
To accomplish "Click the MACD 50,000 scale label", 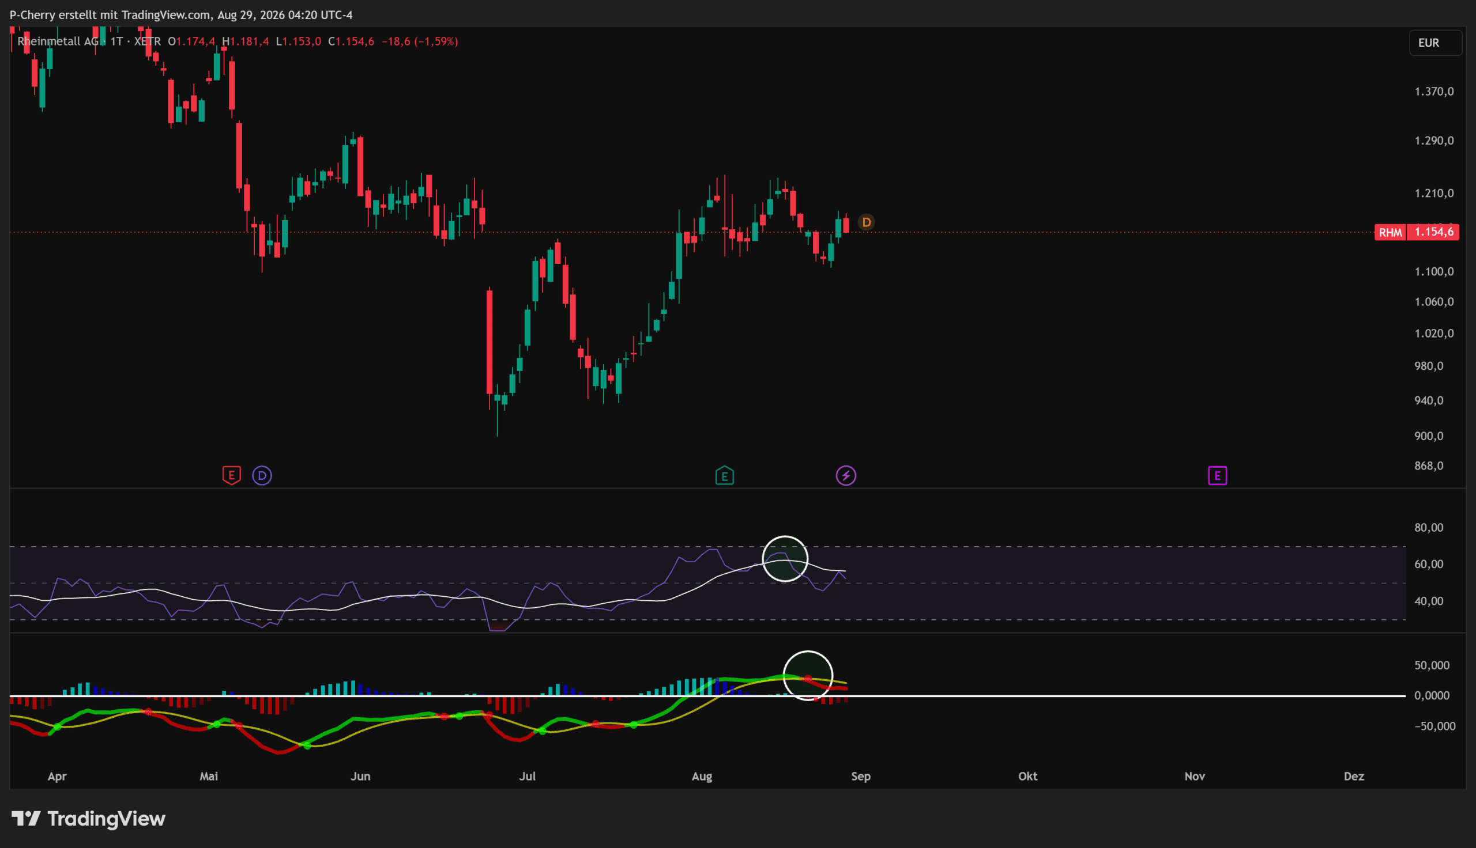I will click(x=1432, y=665).
